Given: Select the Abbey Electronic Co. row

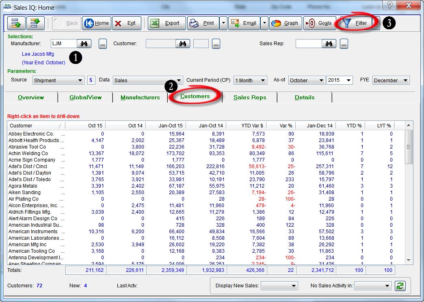Looking at the screenshot, I should pos(206,133).
